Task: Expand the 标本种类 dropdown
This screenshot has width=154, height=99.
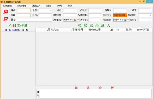Action: pyautogui.click(x=101, y=15)
